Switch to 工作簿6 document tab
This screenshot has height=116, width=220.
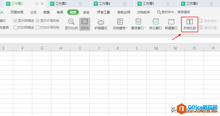click(x=199, y=4)
